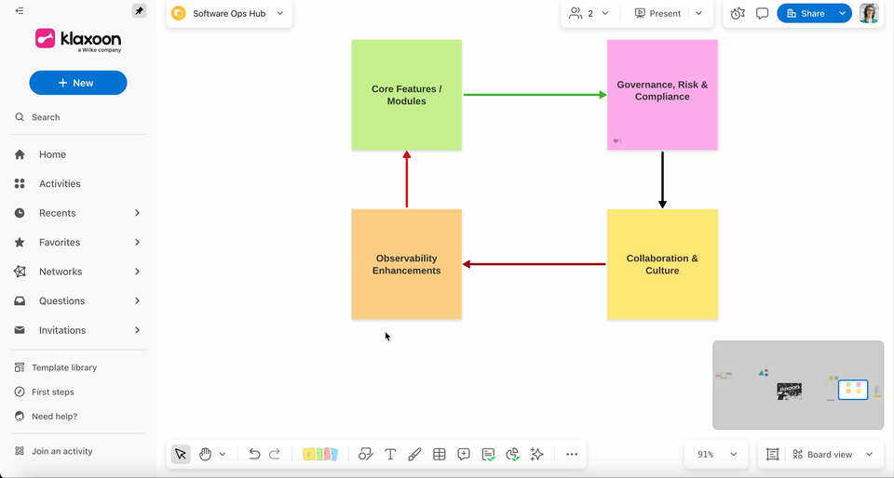
Task: Activate the arrow selection tool
Action: [181, 454]
